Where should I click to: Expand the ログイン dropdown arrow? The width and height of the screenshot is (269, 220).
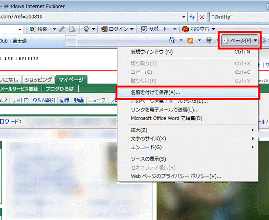click(132, 29)
